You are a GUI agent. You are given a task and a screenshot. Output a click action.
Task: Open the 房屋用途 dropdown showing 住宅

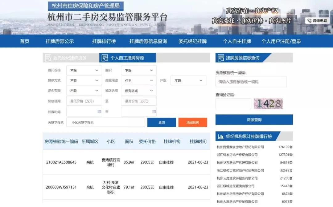[138, 80]
